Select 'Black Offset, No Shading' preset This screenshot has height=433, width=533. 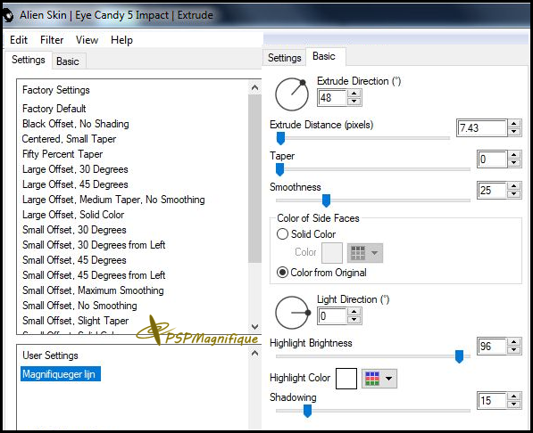point(76,124)
